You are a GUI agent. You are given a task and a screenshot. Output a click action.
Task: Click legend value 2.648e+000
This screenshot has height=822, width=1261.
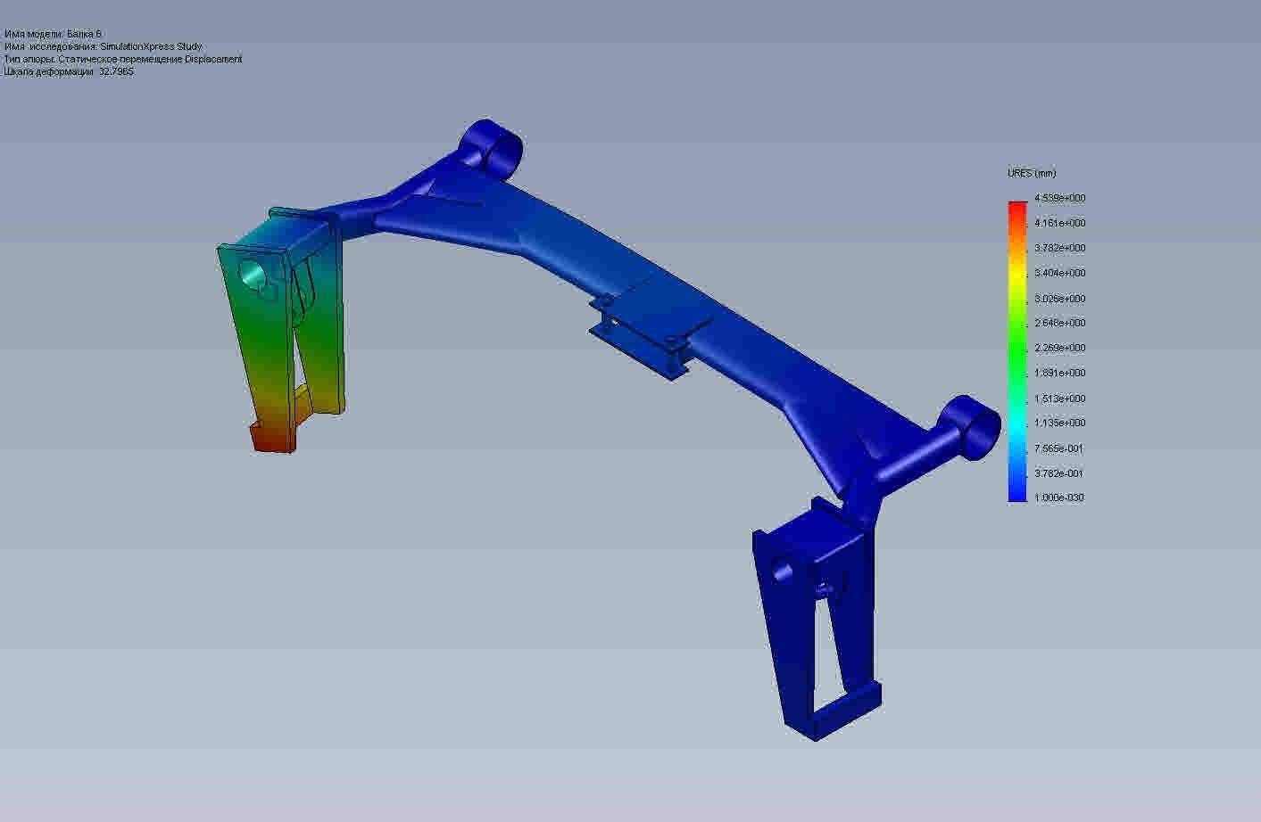pos(1060,323)
